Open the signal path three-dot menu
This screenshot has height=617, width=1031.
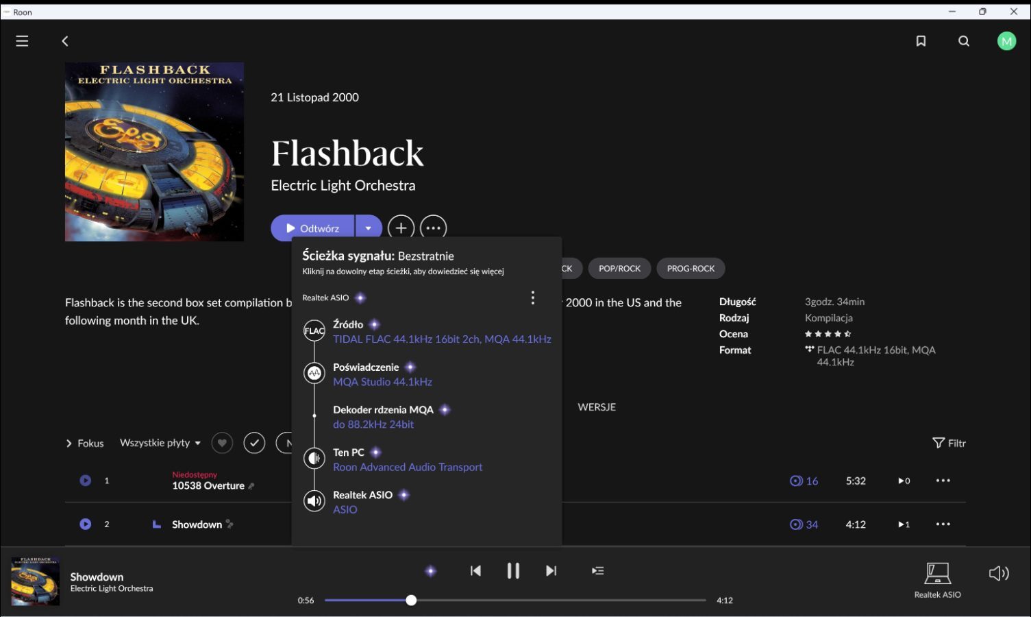point(532,298)
